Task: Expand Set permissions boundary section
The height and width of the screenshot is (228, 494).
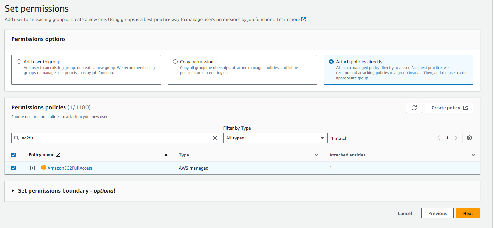Action: point(13,191)
